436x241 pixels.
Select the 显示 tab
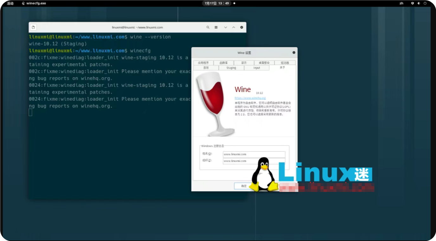click(244, 63)
